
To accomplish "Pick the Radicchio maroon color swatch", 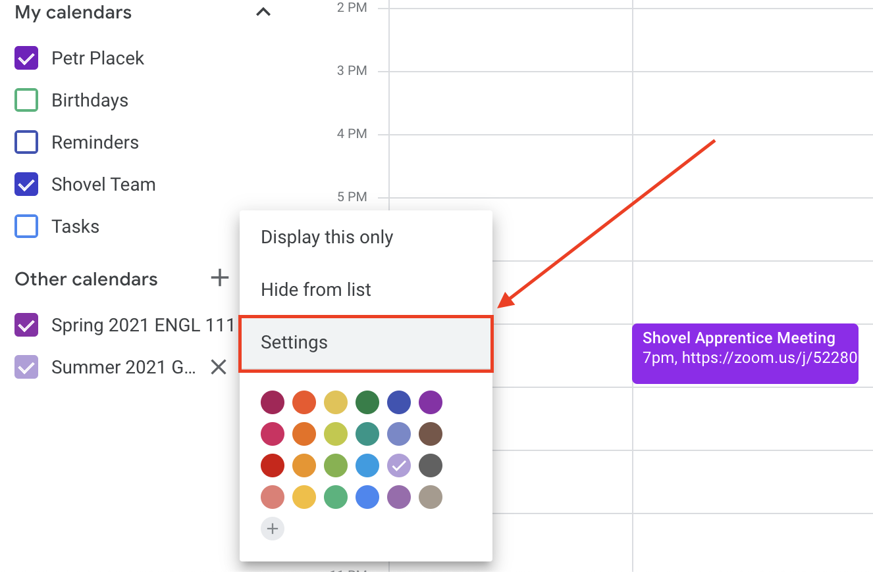I will pyautogui.click(x=273, y=402).
